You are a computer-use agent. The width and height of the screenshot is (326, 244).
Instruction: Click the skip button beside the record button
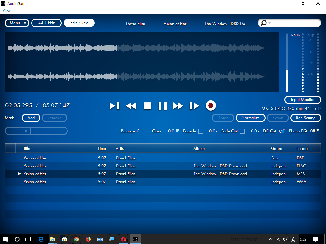click(x=194, y=106)
